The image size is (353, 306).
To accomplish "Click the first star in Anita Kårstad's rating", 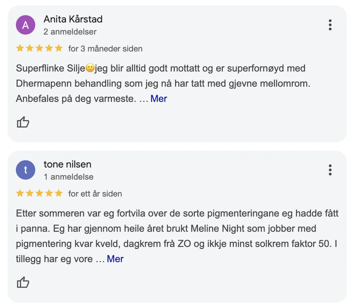I will 20,48.
